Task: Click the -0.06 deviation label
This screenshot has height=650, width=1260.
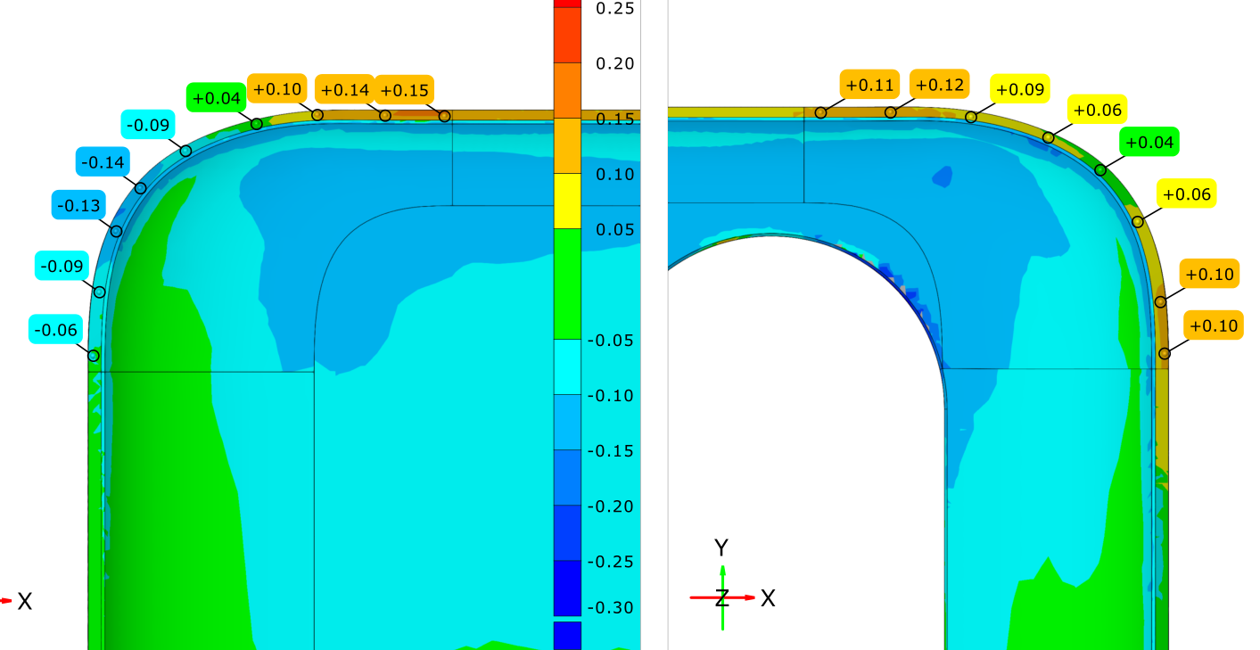Action: click(x=55, y=330)
